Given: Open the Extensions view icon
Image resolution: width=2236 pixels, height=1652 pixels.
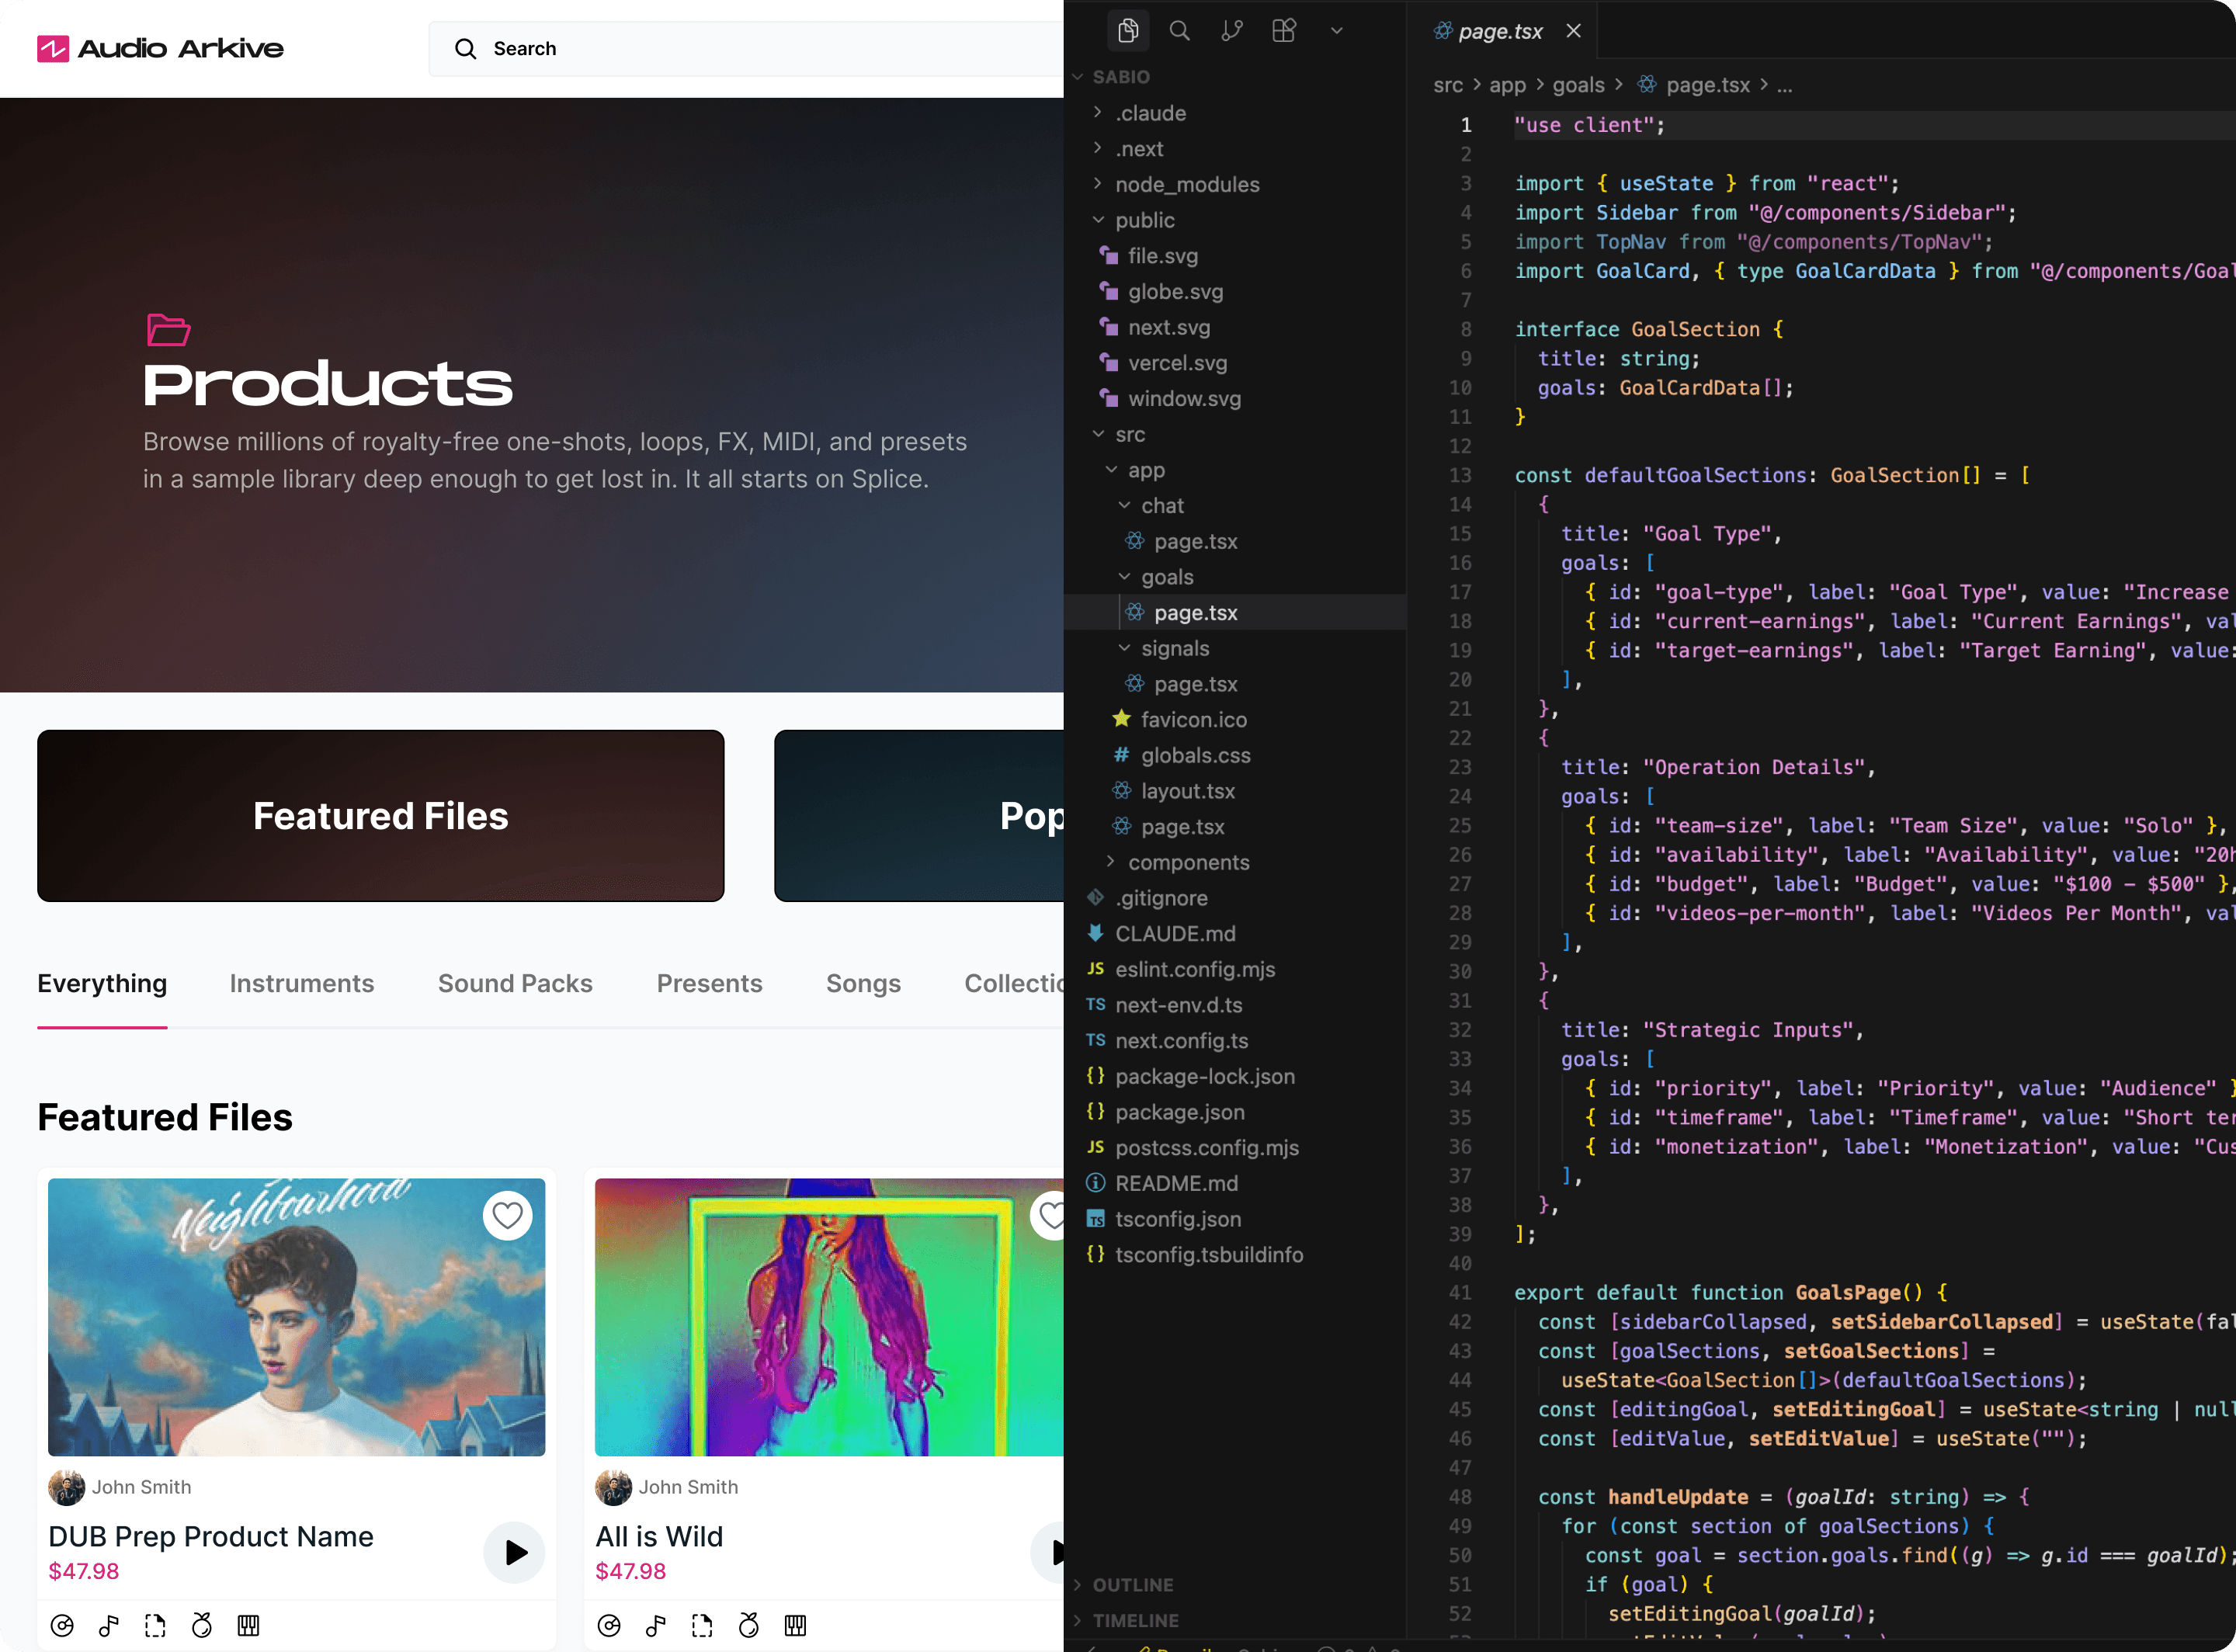Looking at the screenshot, I should 1284,31.
